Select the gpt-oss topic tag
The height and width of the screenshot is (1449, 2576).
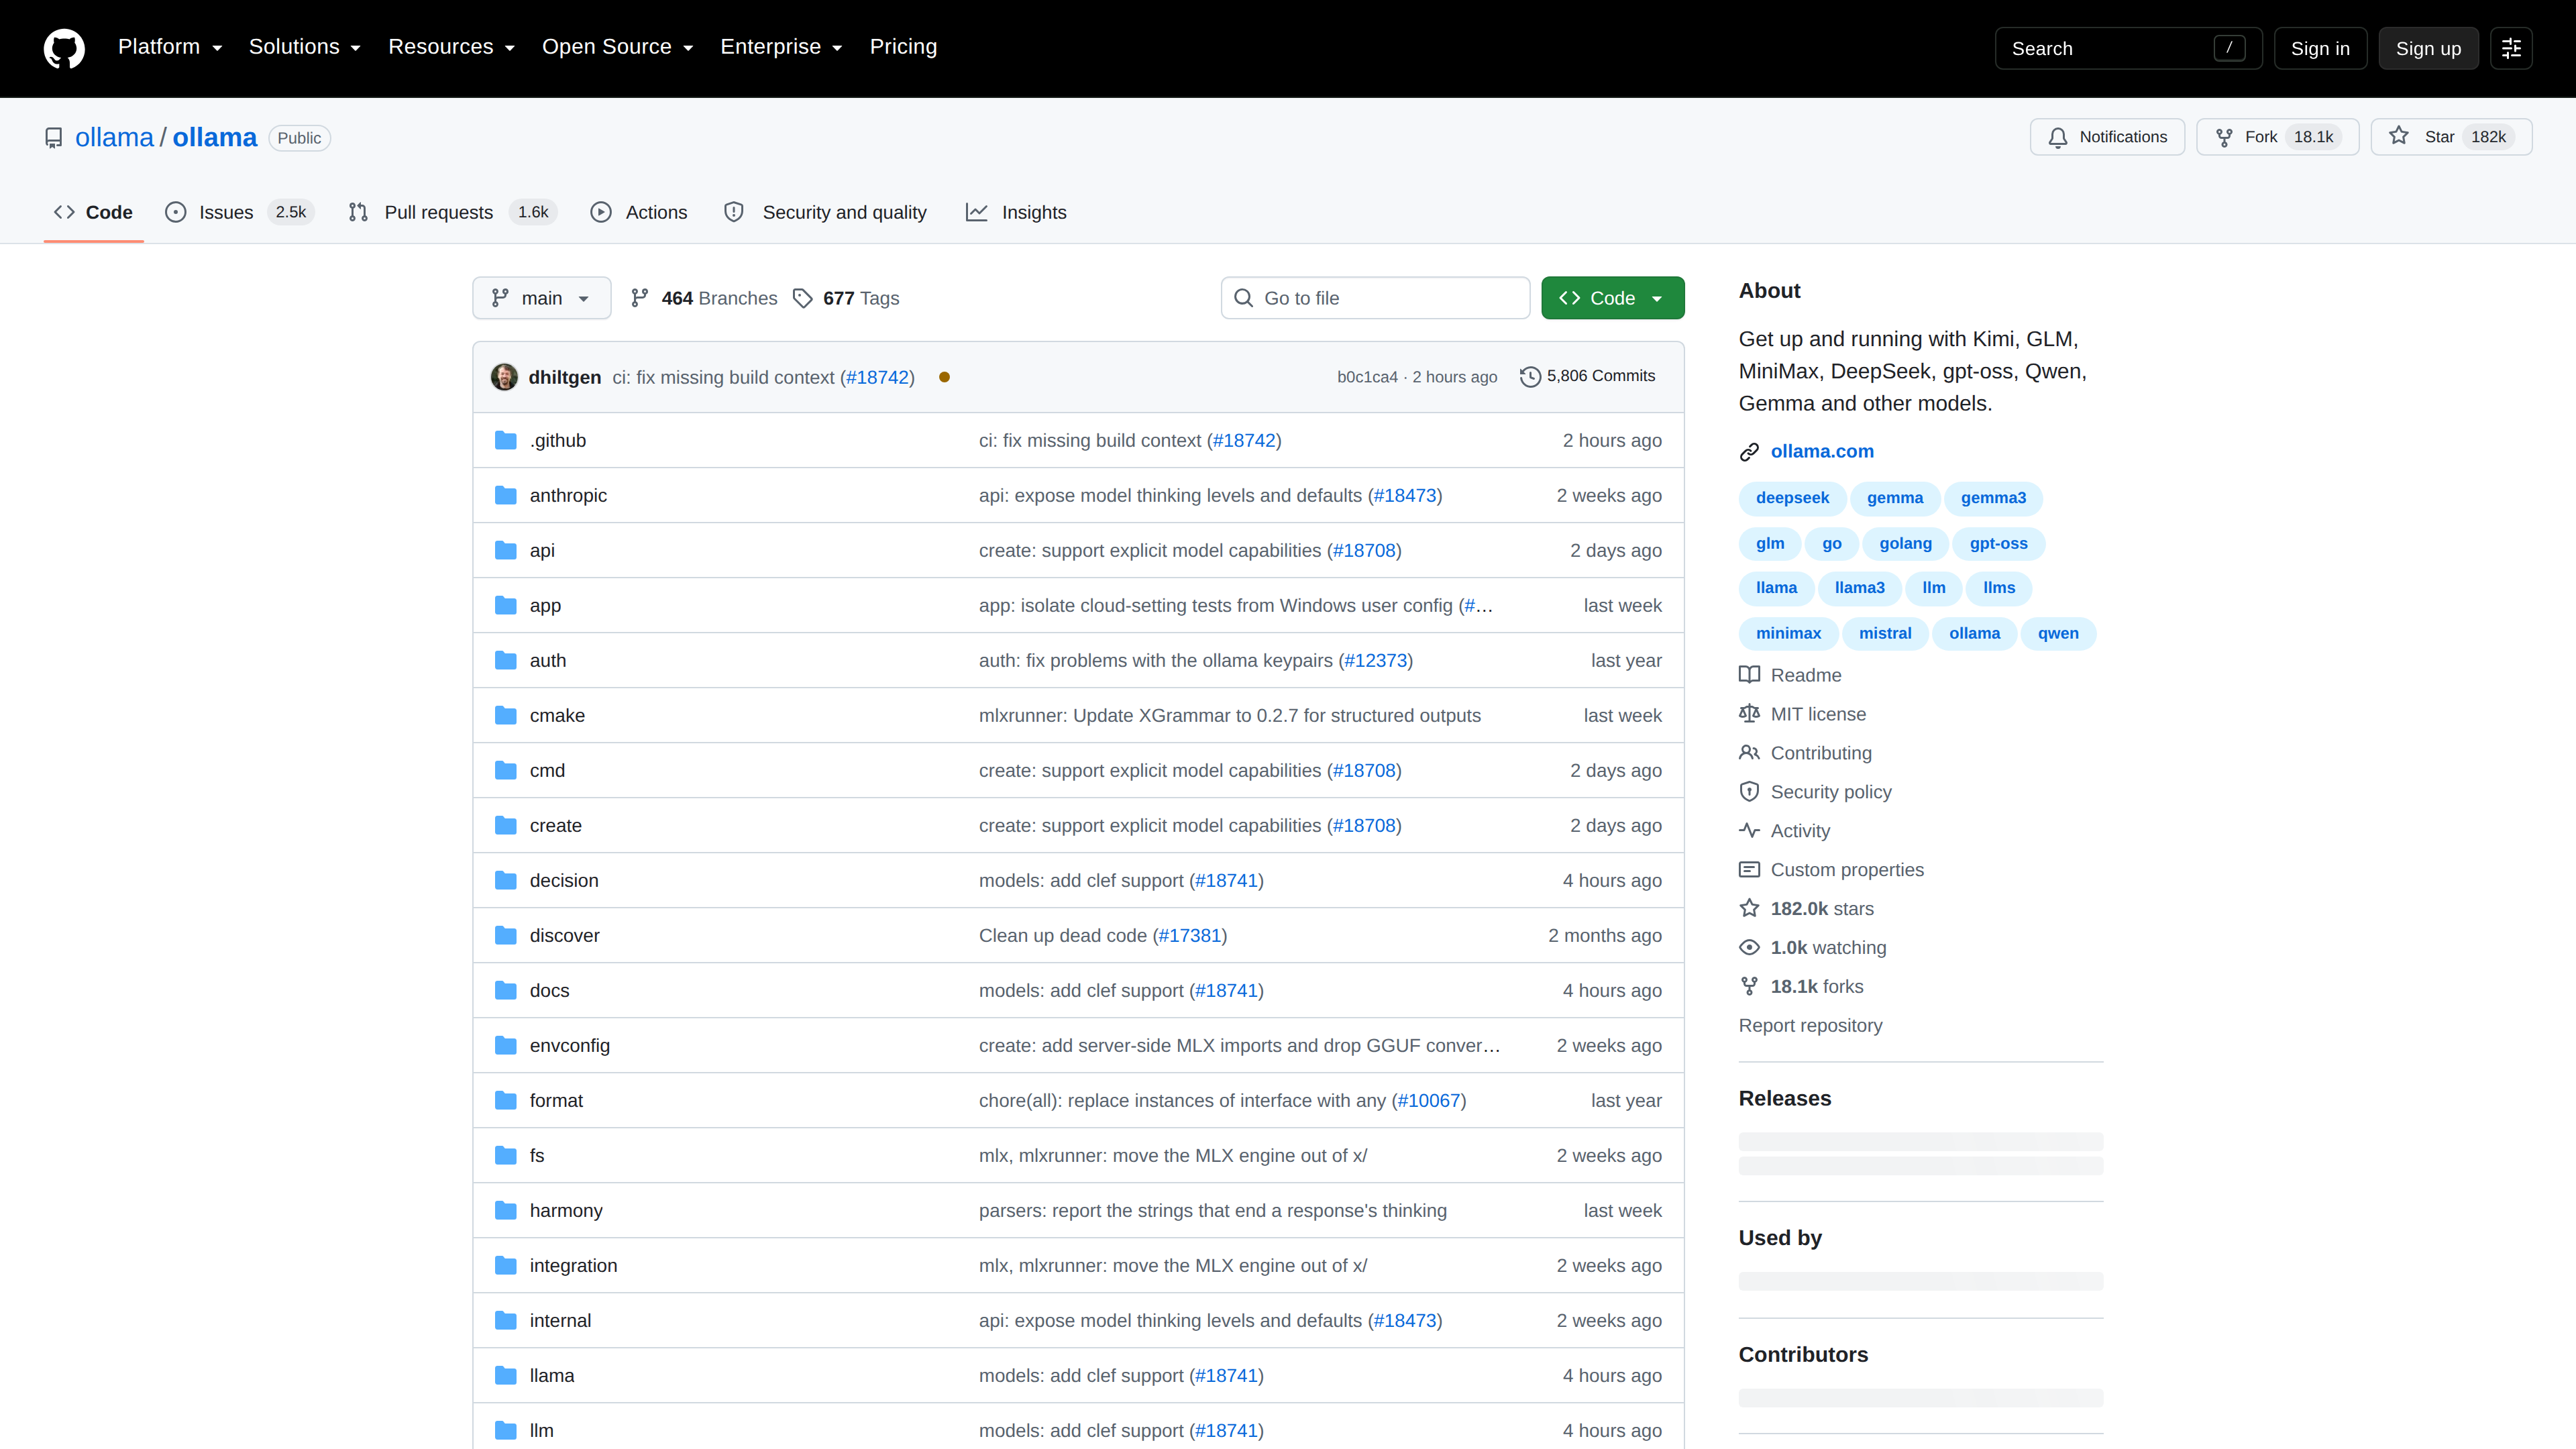[1998, 543]
